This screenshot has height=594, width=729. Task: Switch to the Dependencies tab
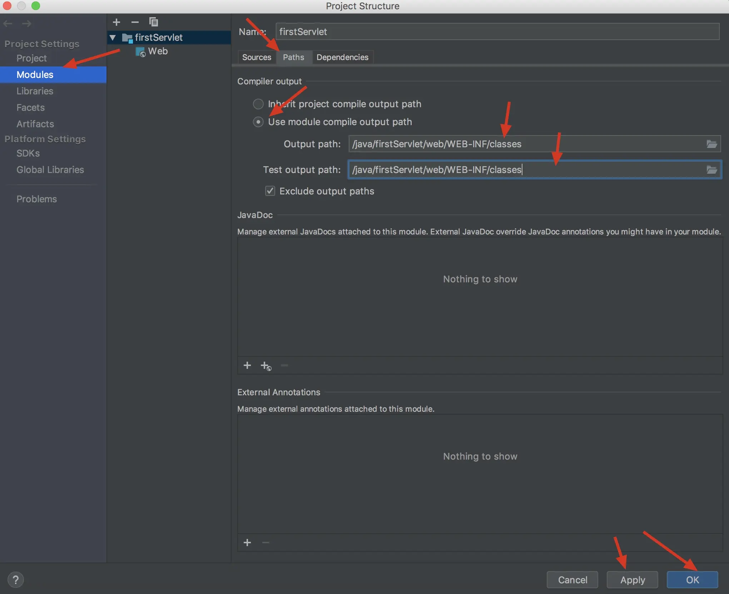[x=342, y=58]
